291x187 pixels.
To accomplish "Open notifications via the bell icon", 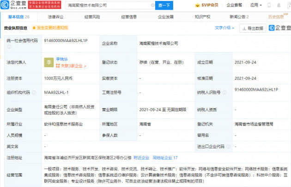I will pyautogui.click(x=279, y=5).
